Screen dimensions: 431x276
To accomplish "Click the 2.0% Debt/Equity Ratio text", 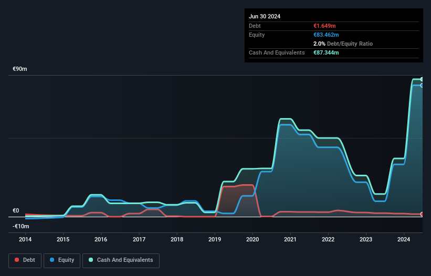I will [x=343, y=44].
